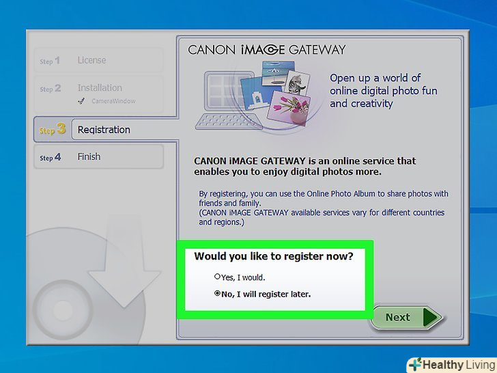Click the CANON iMAGE GATEWAY logo
Viewport: 497px width, 373px height.
tap(266, 50)
